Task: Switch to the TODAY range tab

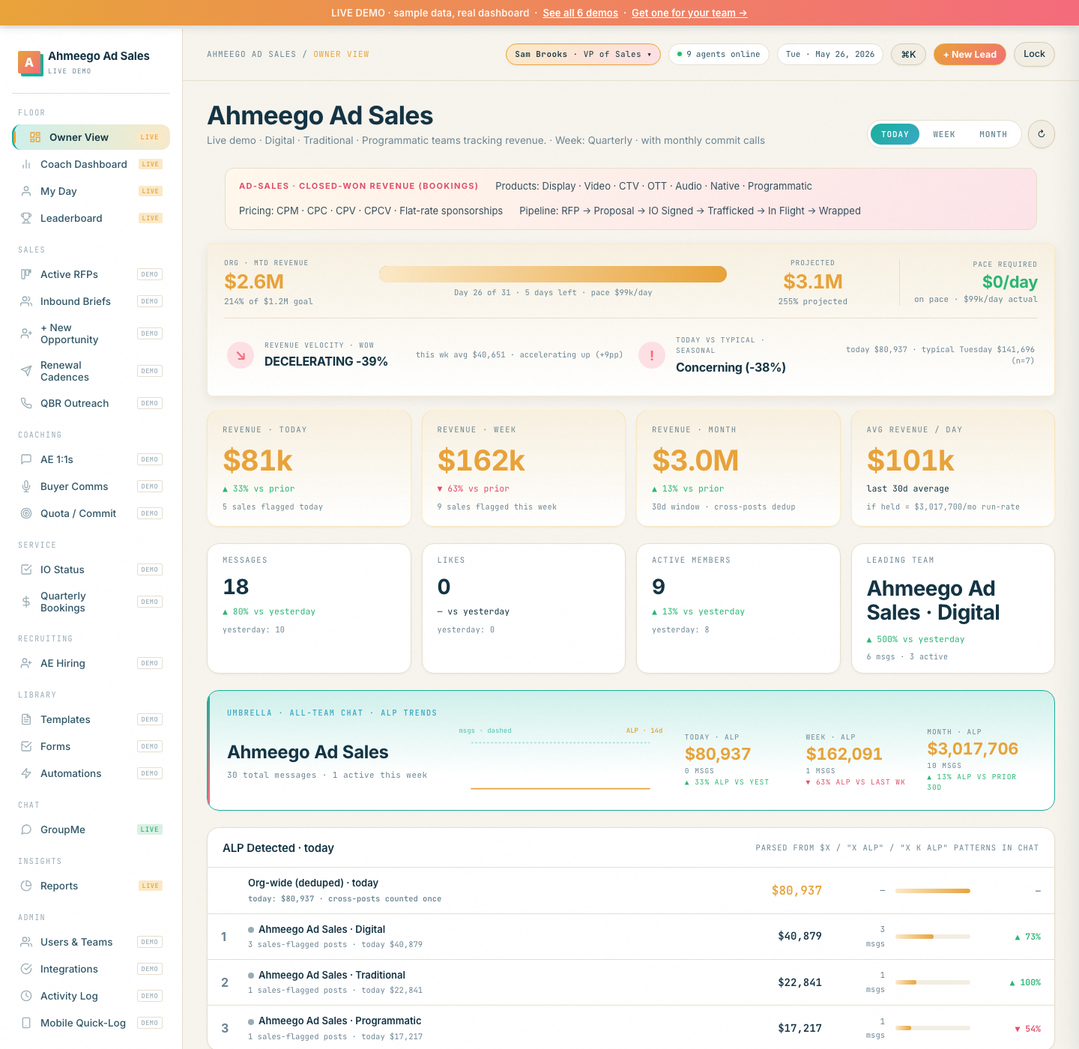Action: [x=895, y=134]
